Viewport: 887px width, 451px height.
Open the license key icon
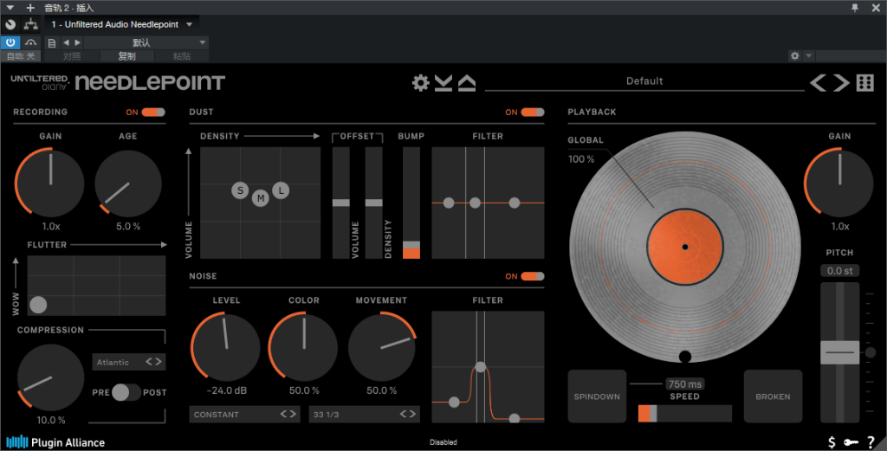[851, 442]
